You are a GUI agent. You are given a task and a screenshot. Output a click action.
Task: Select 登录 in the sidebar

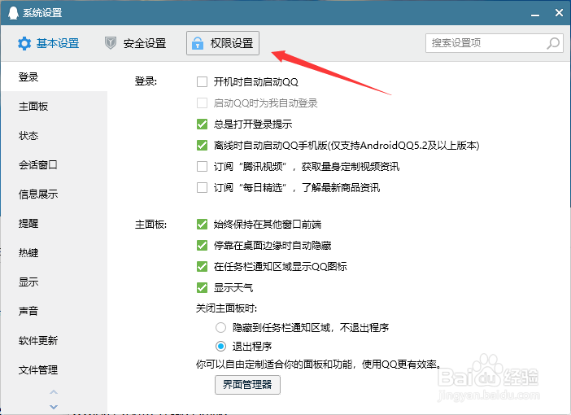tap(54, 76)
